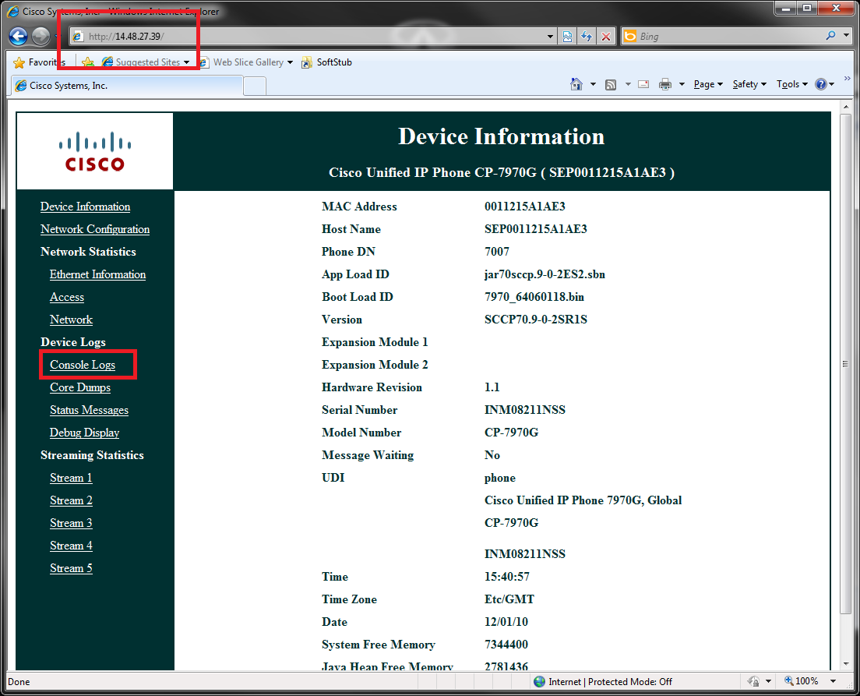The width and height of the screenshot is (860, 696).
Task: Click the vertical scrollbar up arrow
Action: point(845,107)
